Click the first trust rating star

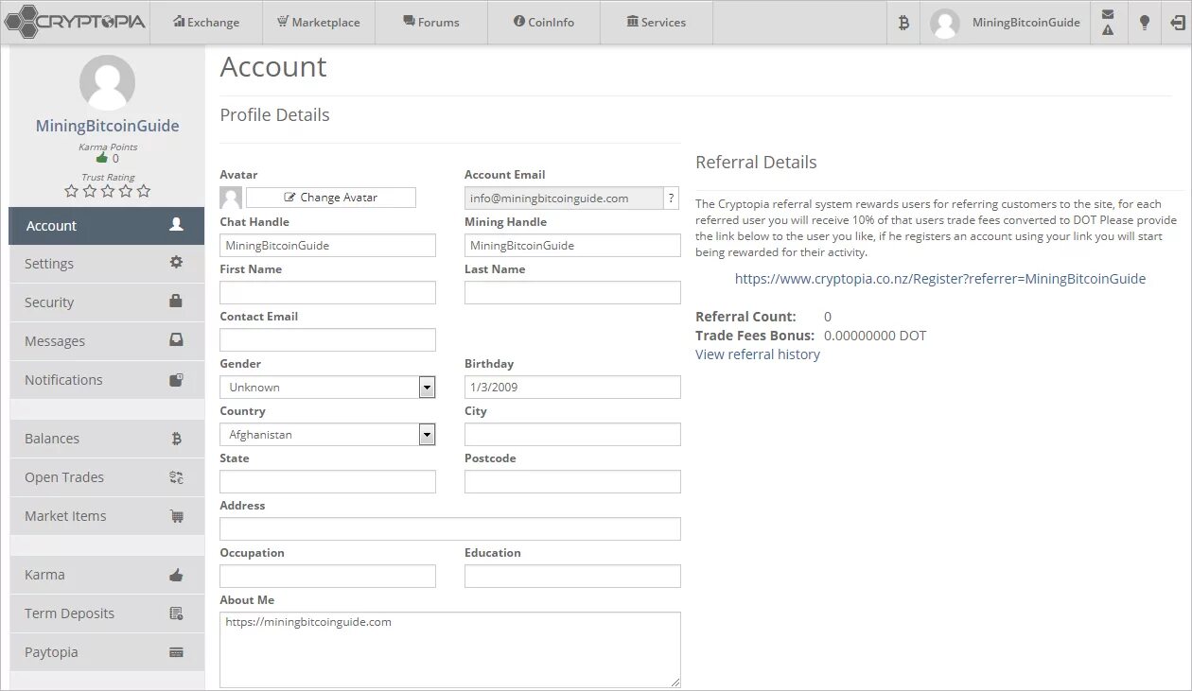[x=71, y=191]
